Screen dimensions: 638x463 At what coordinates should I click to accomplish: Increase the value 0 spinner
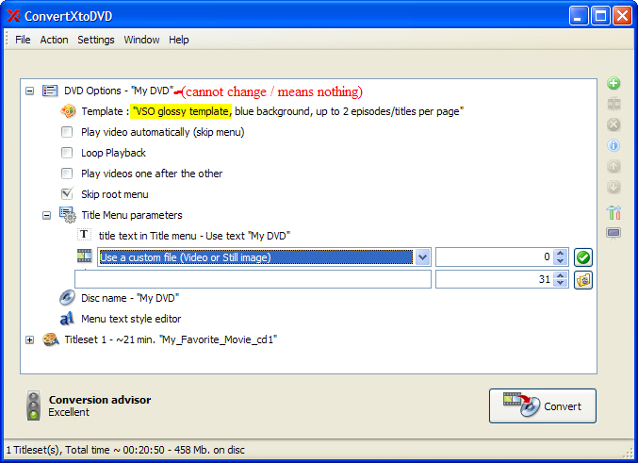561,254
